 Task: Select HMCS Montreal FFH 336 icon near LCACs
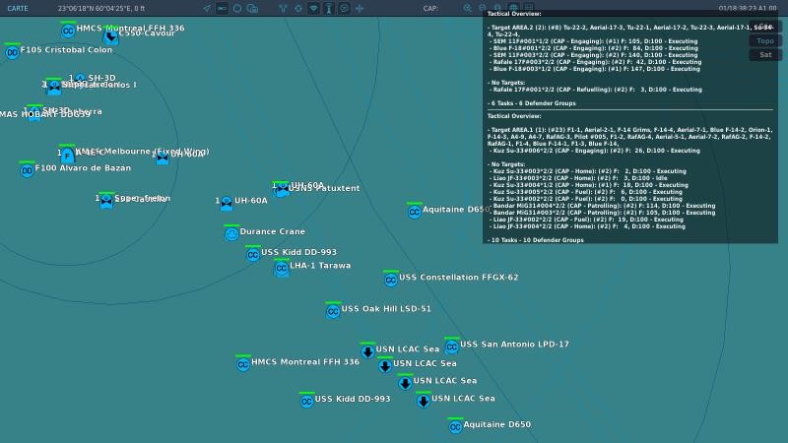coord(242,364)
